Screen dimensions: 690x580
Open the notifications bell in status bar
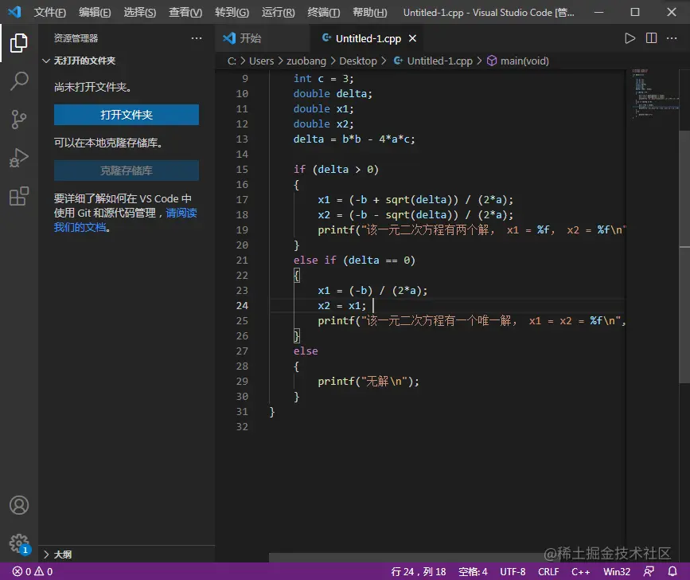672,571
